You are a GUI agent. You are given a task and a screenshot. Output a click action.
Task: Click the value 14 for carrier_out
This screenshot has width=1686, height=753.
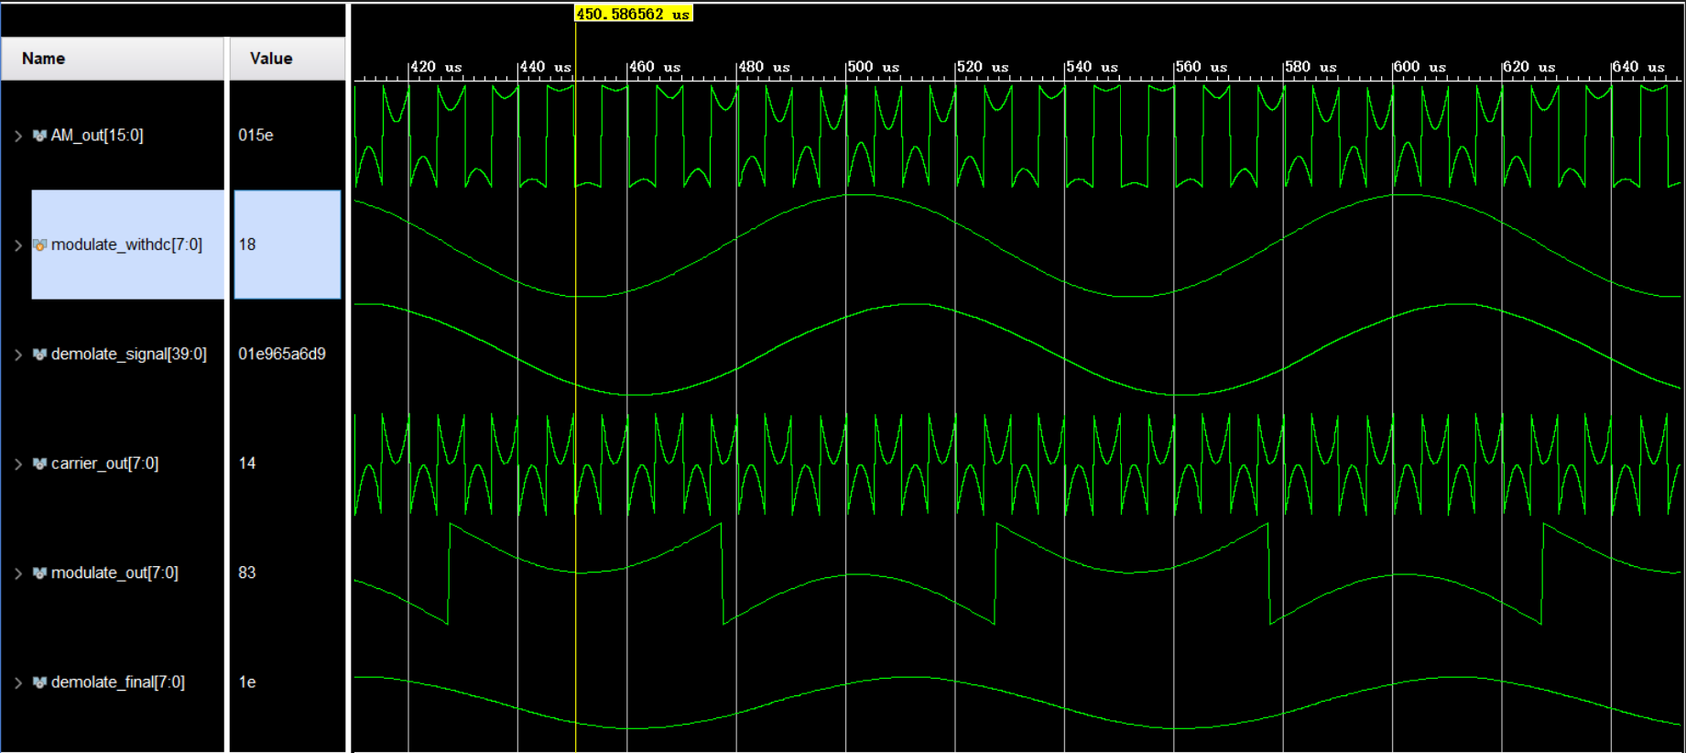coord(247,464)
